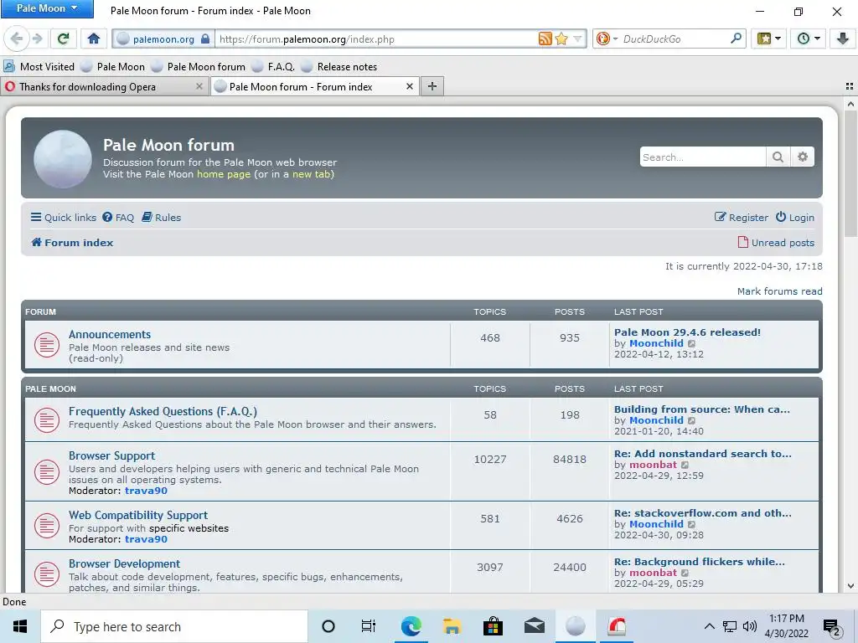The width and height of the screenshot is (858, 643).
Task: Click Web Compatibility Support status icon
Action: click(47, 526)
